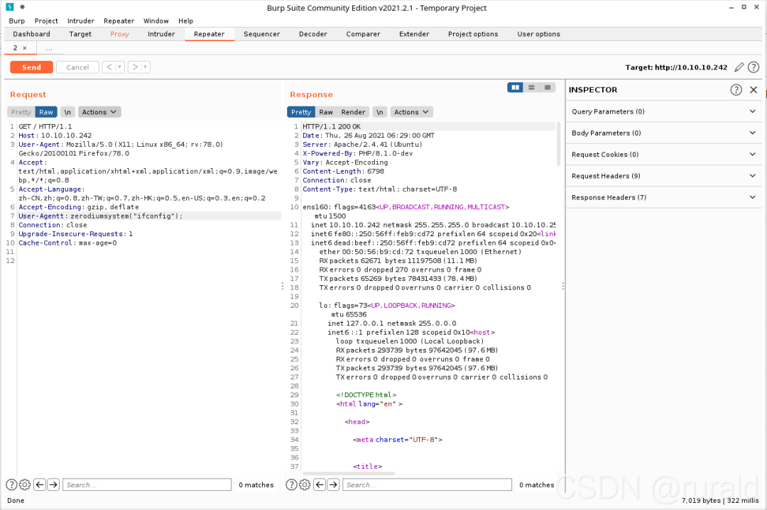Viewport: 767px width, 510px height.
Task: Send the request
Action: pyautogui.click(x=31, y=67)
